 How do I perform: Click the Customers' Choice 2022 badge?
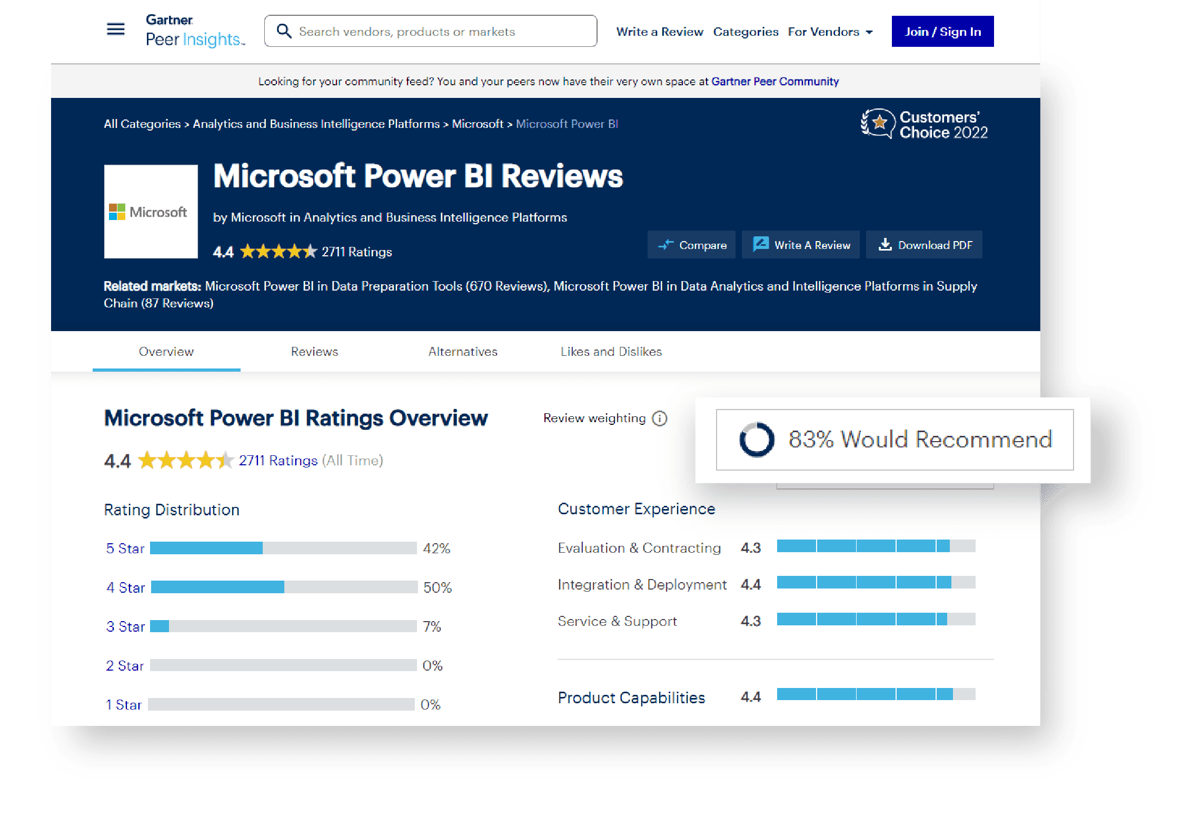[x=924, y=124]
